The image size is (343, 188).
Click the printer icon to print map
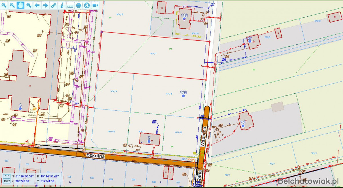[x=79, y=5]
